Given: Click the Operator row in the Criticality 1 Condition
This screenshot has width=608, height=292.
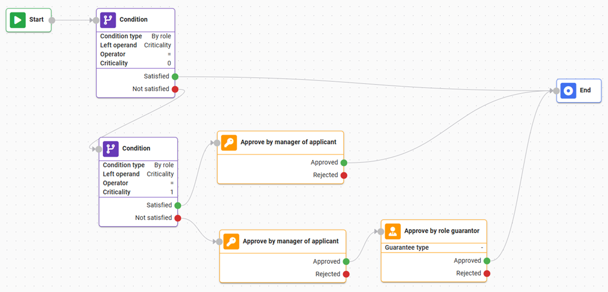Looking at the screenshot, I should point(138,183).
